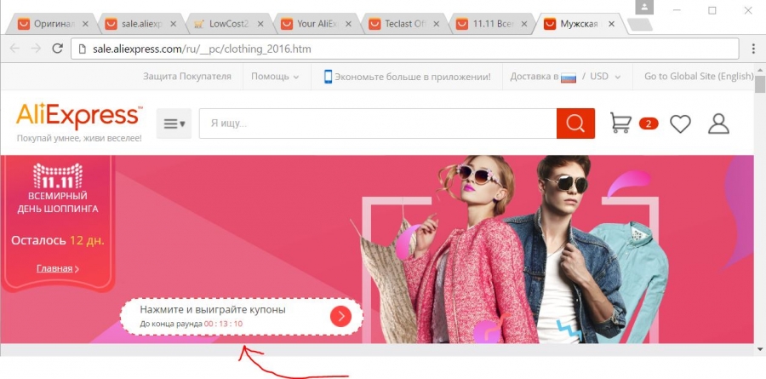The image size is (766, 379).
Task: Open the shopping cart icon
Action: (620, 123)
